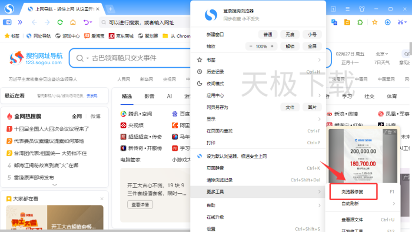Save webpage as 文件
Image resolution: width=412 pixels, height=232 pixels.
click(290, 107)
